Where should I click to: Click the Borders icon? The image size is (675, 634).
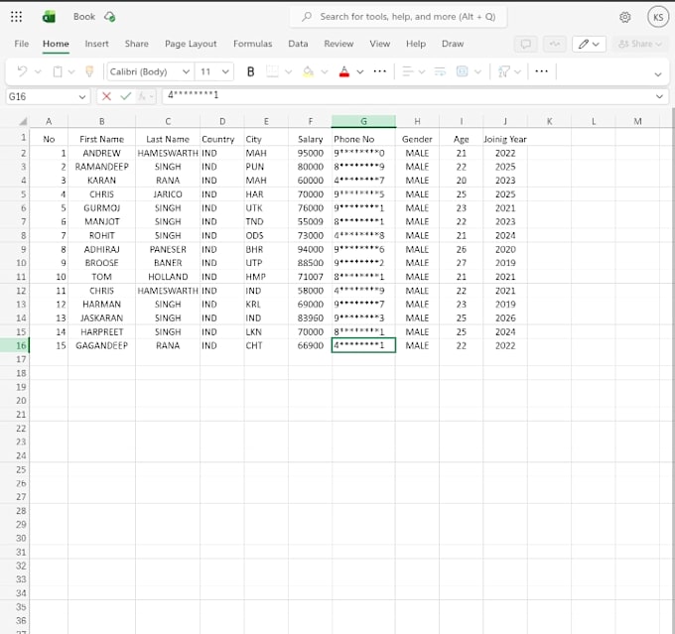(272, 71)
